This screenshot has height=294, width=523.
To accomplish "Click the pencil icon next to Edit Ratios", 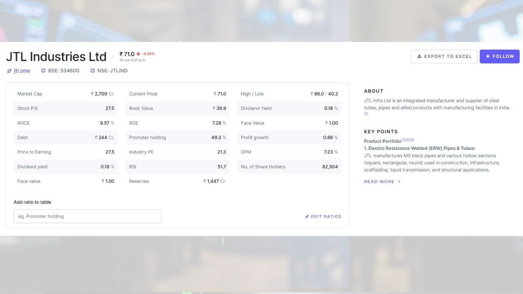I will [307, 216].
